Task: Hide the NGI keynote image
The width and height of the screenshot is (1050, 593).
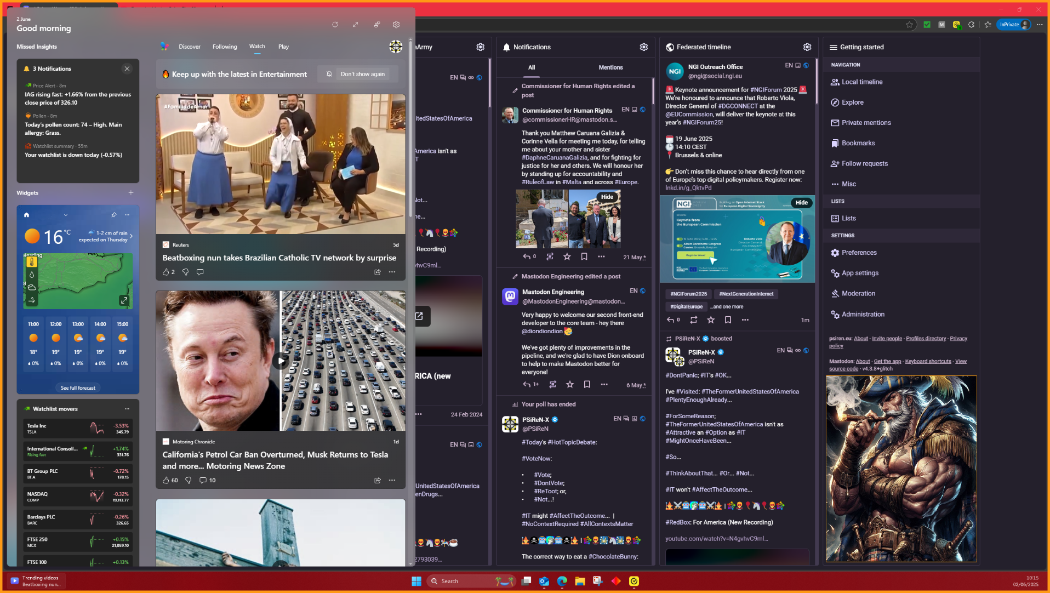Action: click(x=802, y=203)
